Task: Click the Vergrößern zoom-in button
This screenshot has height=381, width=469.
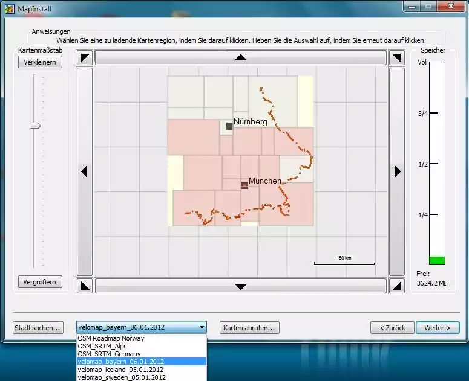Action: pos(40,281)
